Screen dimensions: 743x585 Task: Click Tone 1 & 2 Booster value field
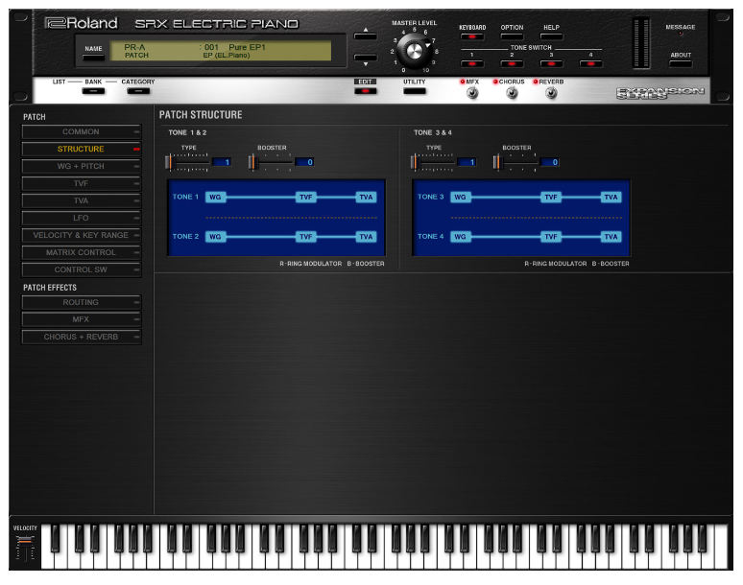[x=304, y=162]
